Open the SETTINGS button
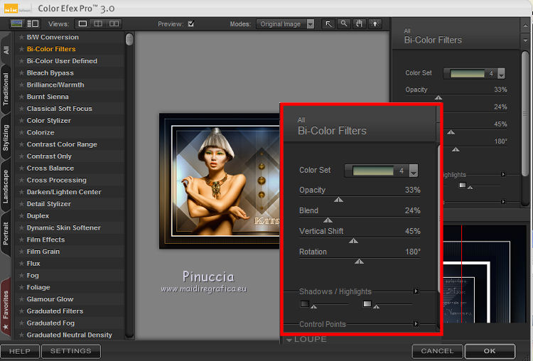 point(70,351)
